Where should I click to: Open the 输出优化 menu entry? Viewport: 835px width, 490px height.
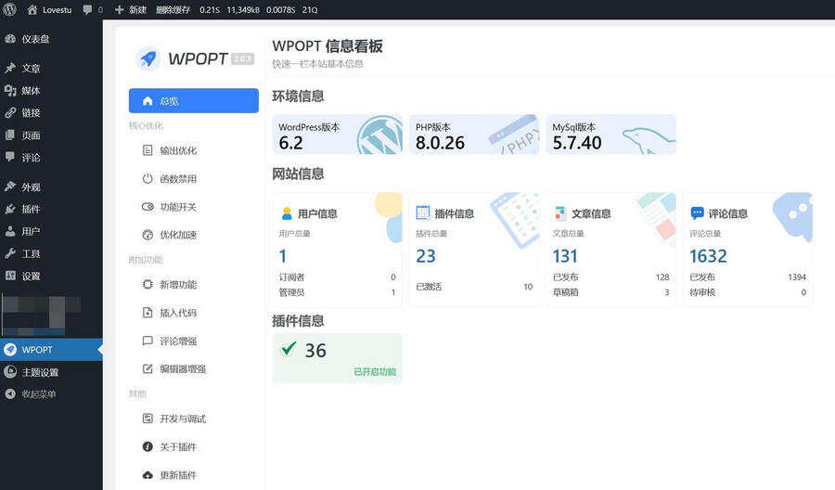tap(177, 150)
